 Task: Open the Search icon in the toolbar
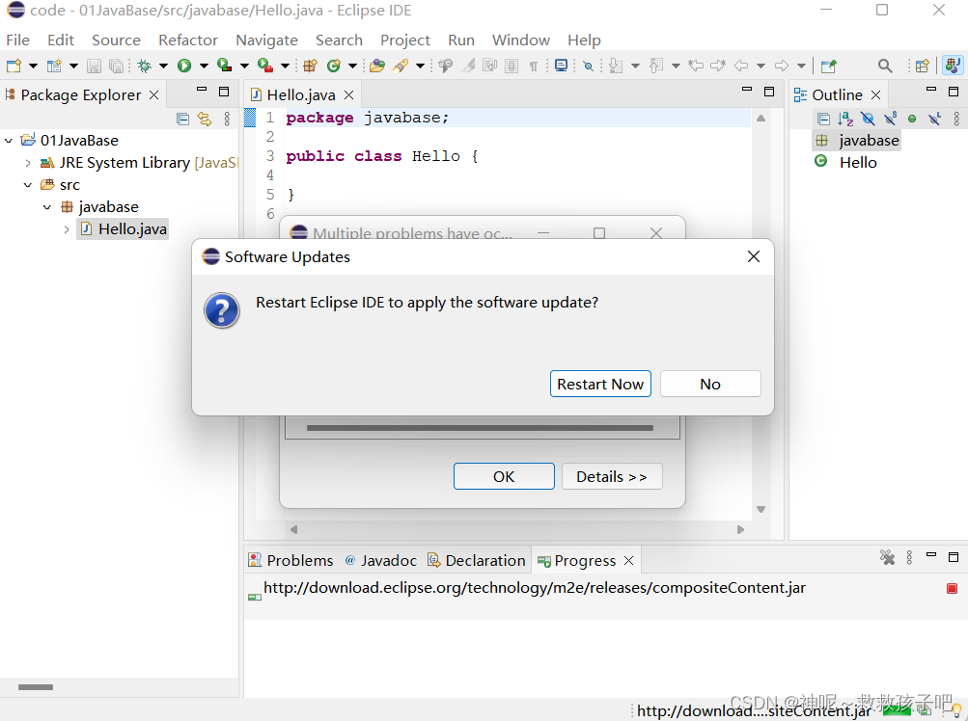point(885,66)
